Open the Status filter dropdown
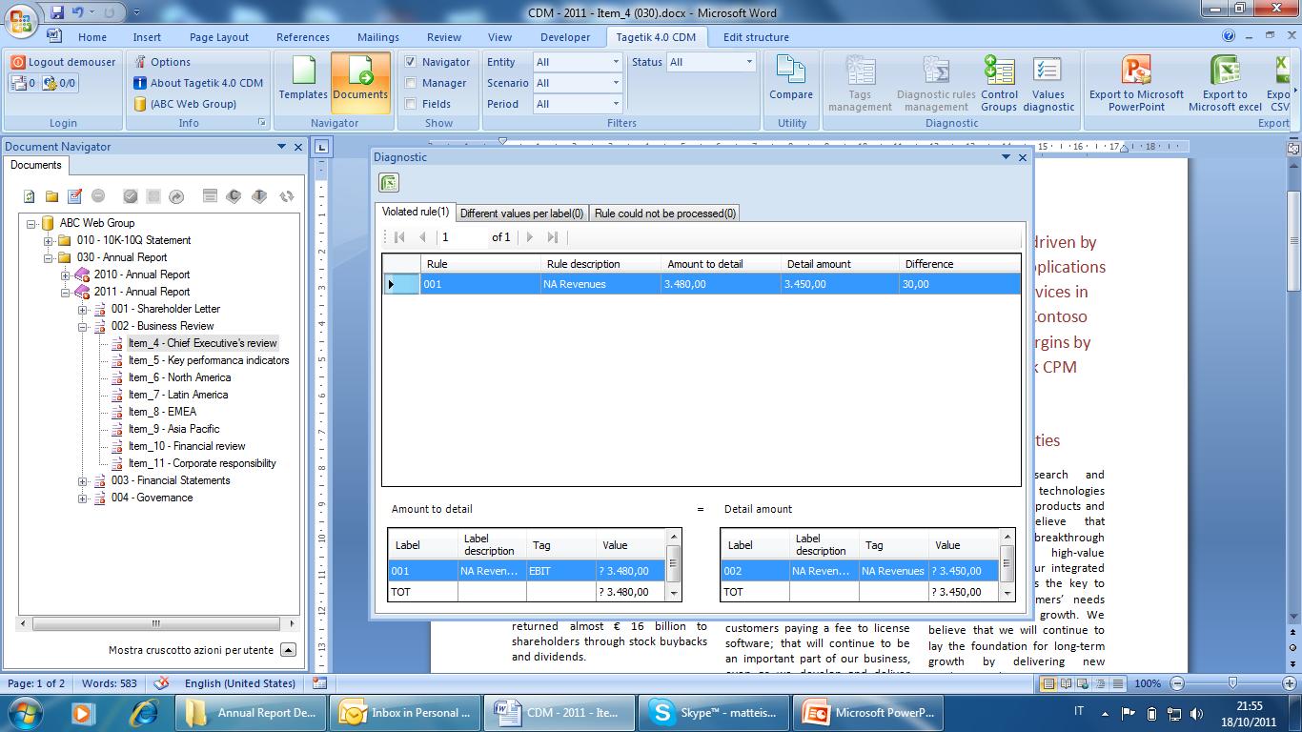Viewport: 1302px width, 732px height. 749,62
